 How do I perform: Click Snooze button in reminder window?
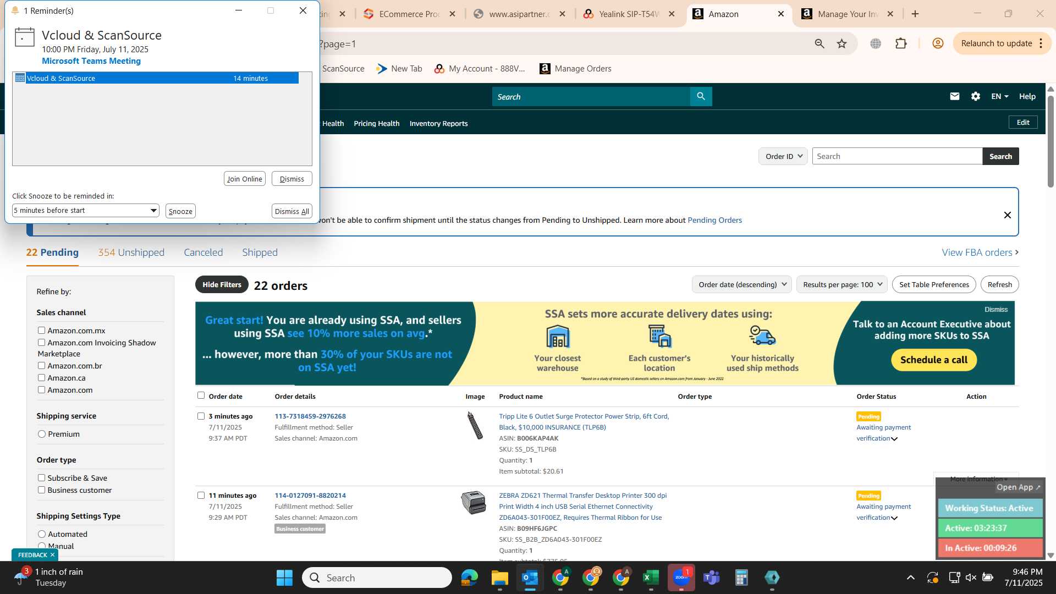pyautogui.click(x=180, y=211)
